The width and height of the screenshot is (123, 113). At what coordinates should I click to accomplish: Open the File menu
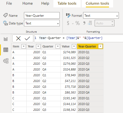point(9,4)
